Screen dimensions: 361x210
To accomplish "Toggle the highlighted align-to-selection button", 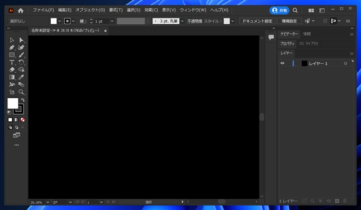I will tap(333, 21).
